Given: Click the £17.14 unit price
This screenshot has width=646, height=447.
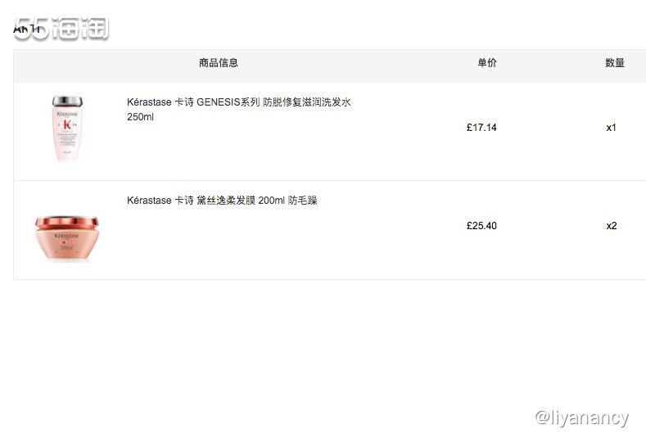Looking at the screenshot, I should [x=481, y=128].
